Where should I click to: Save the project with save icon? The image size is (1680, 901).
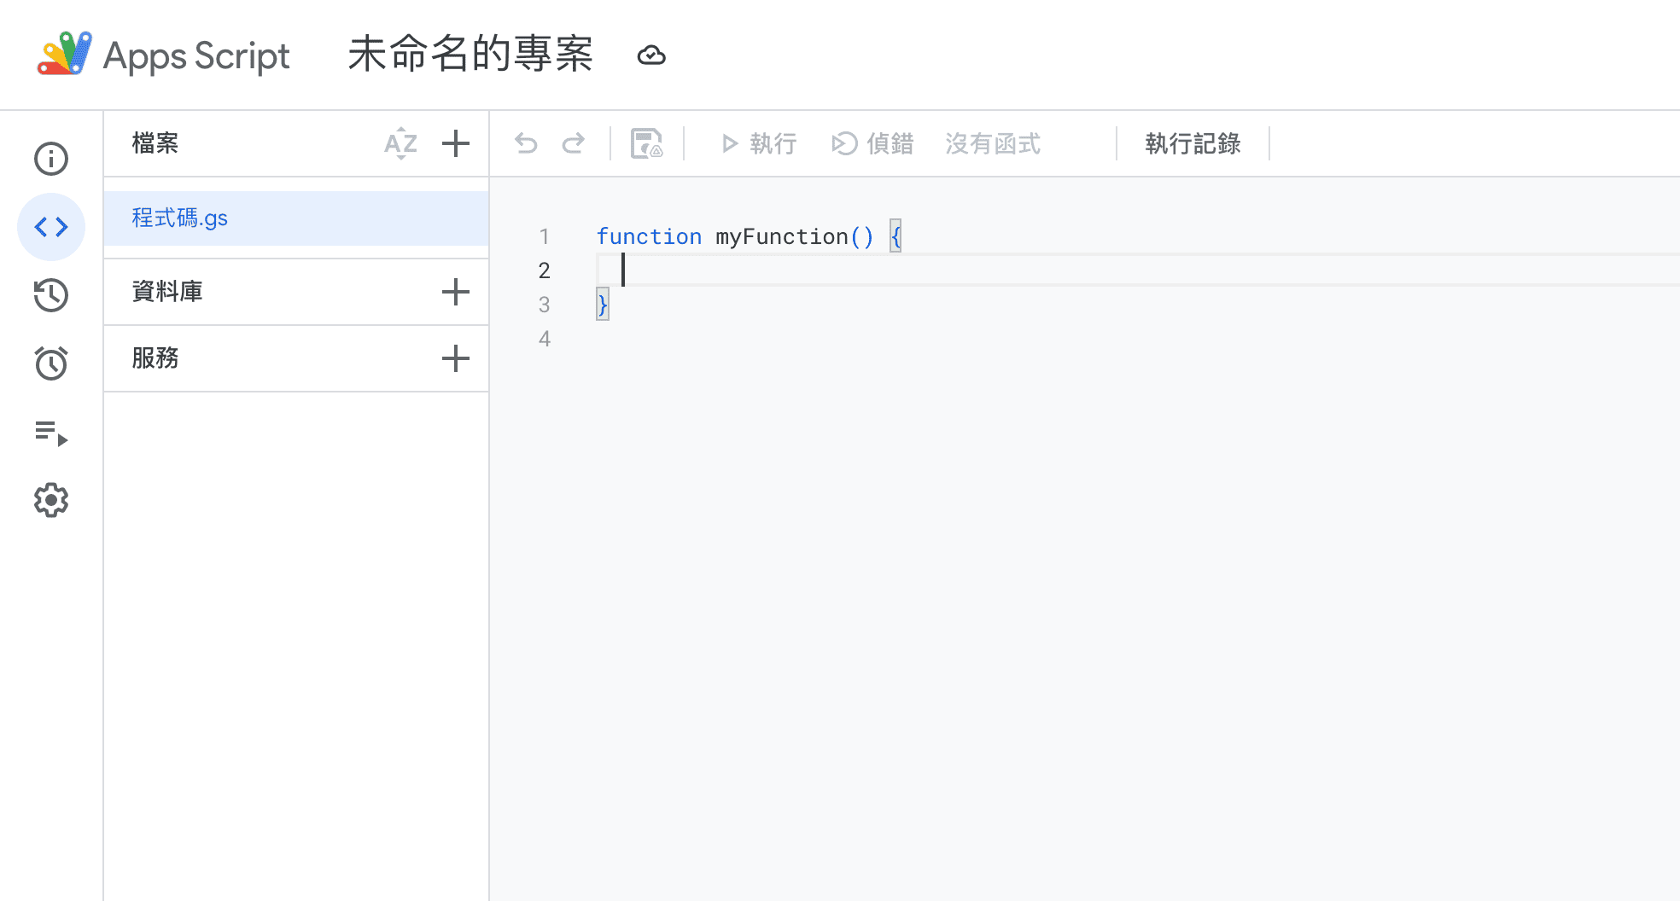[x=646, y=143]
